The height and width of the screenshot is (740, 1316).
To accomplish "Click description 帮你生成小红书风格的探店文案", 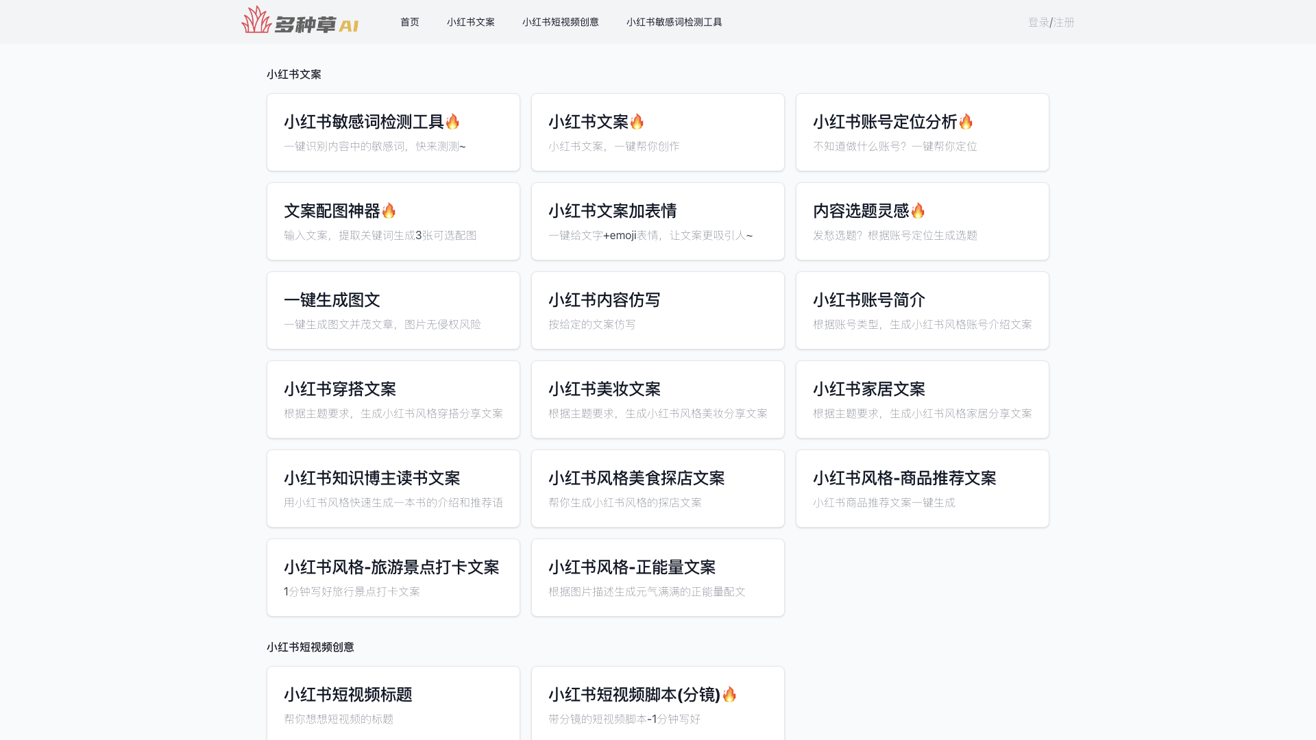I will [625, 502].
